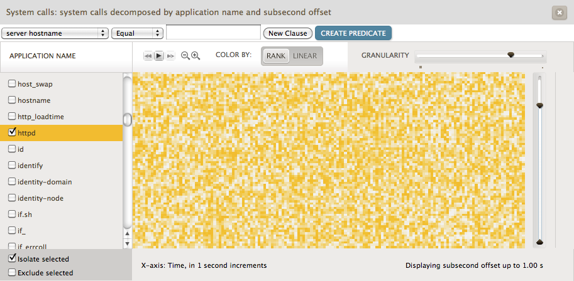Click the CREATE PREDICATE button
Screen dimensions: 574x281
tap(353, 33)
